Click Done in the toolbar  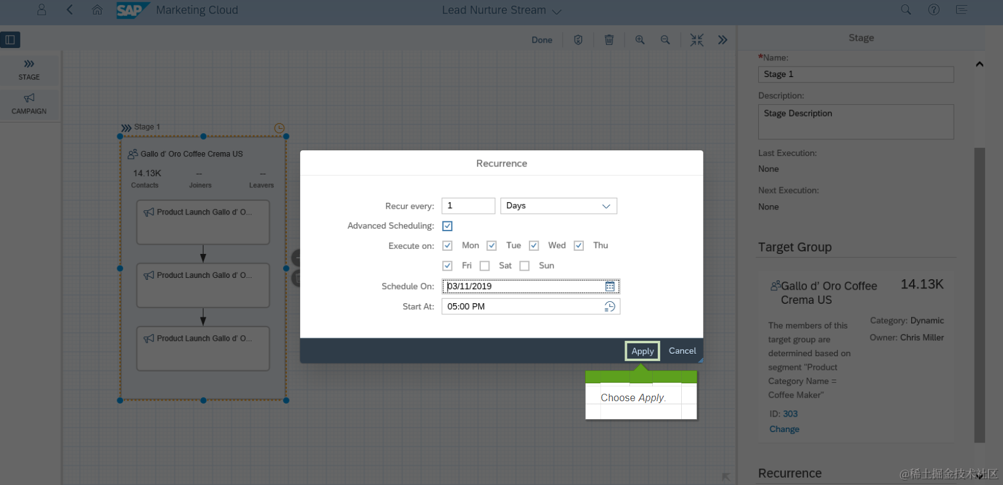tap(542, 40)
